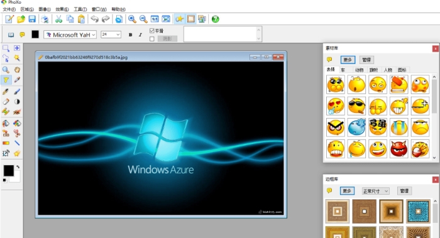The image size is (440, 238).
Task: Zoom out using the magnifier minus icon
Action: click(143, 19)
